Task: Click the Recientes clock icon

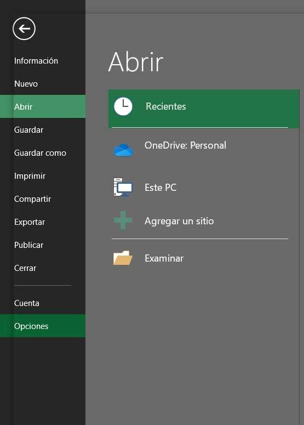Action: point(123,106)
